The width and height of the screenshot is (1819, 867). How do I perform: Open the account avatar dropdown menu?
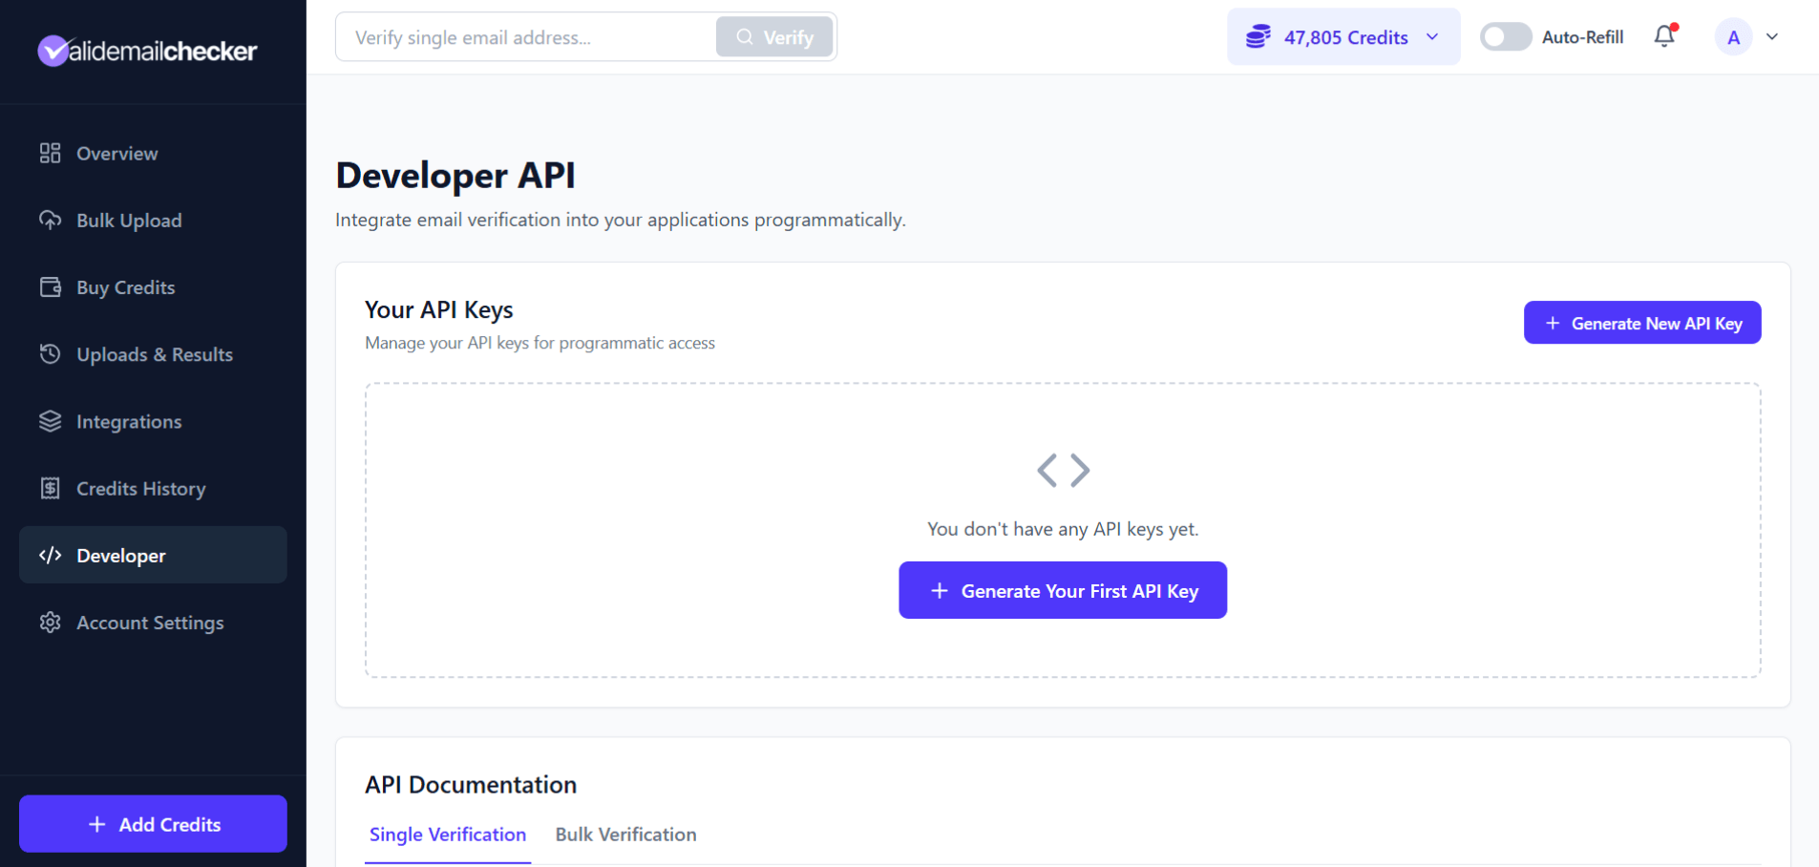pyautogui.click(x=1749, y=36)
